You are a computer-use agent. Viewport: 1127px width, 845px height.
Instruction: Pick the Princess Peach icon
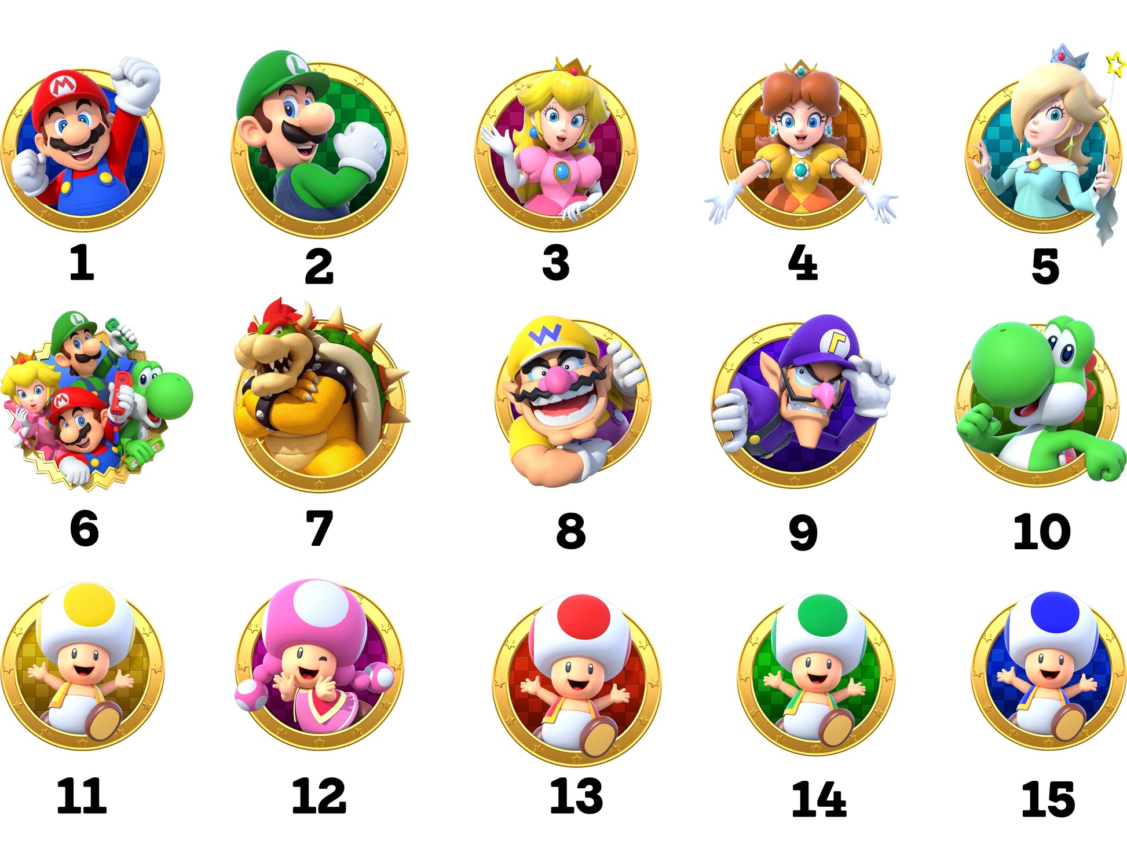pos(556,145)
